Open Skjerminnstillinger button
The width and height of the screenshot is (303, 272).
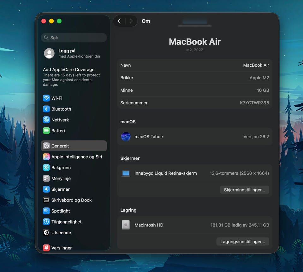244,190
